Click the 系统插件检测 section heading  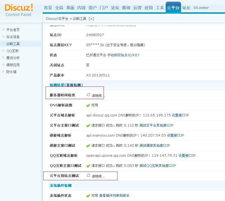(60, 186)
